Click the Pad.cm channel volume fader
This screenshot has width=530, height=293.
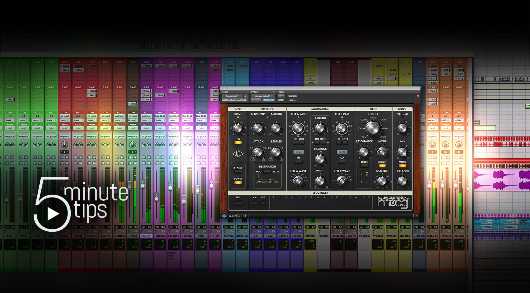[x=143, y=184]
